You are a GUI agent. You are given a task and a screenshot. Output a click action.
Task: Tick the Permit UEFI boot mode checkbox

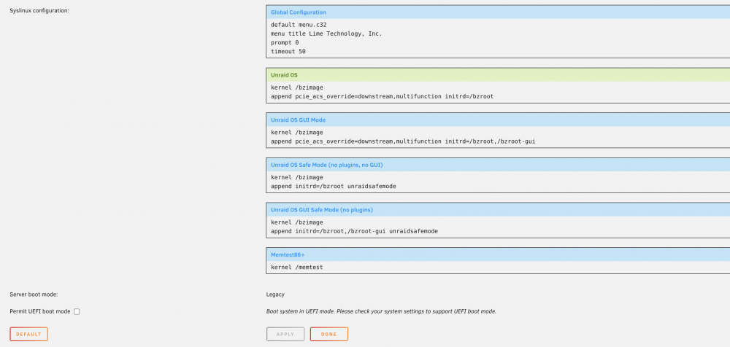pyautogui.click(x=77, y=312)
